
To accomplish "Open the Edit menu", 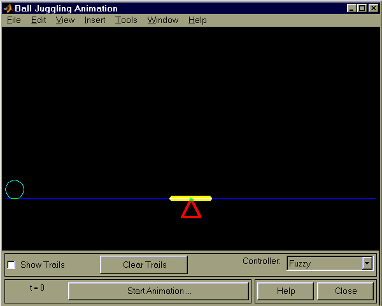I will coord(38,20).
